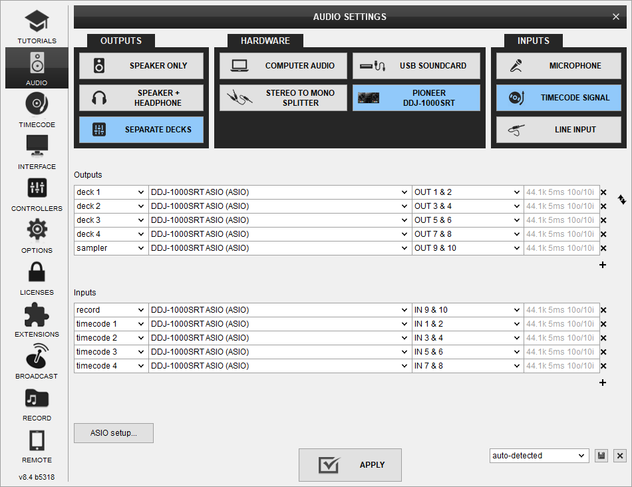
Task: Select Speaker + Headphone output mode
Action: pos(141,98)
